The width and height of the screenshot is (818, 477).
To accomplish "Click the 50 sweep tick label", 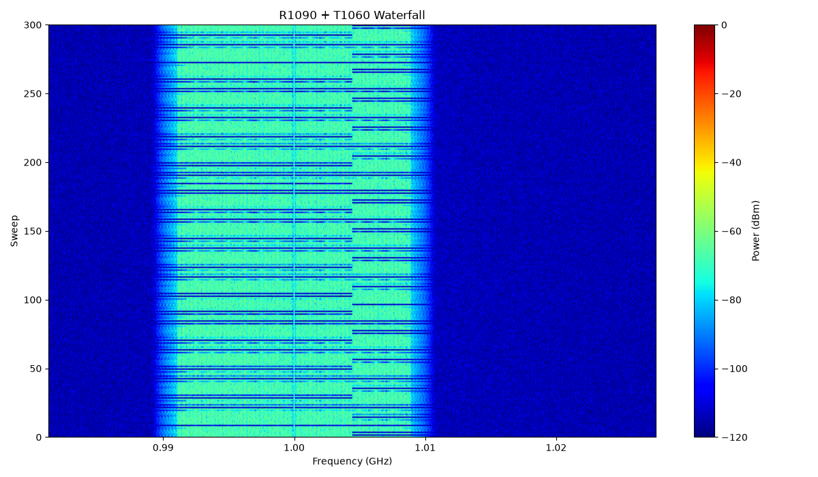I will click(x=36, y=369).
